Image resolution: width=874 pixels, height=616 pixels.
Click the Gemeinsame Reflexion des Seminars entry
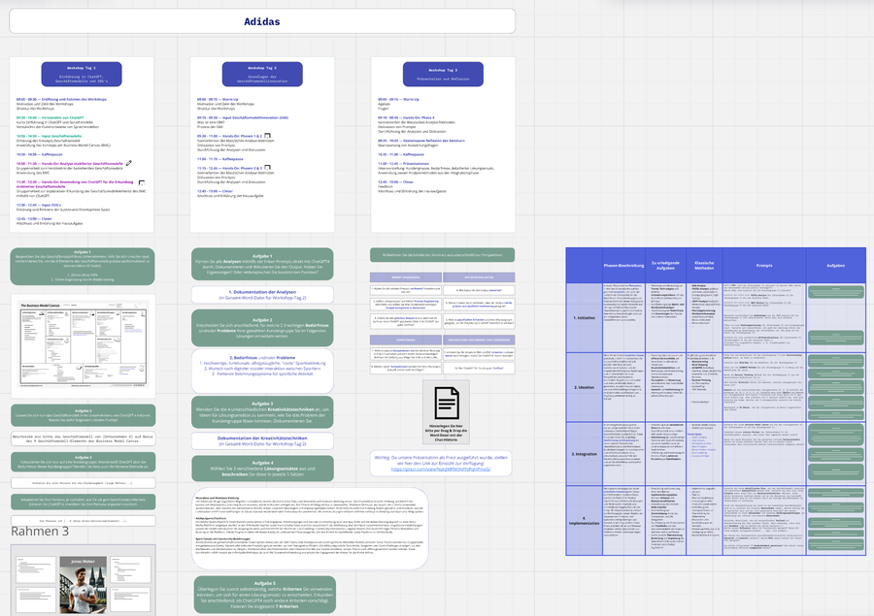421,141
